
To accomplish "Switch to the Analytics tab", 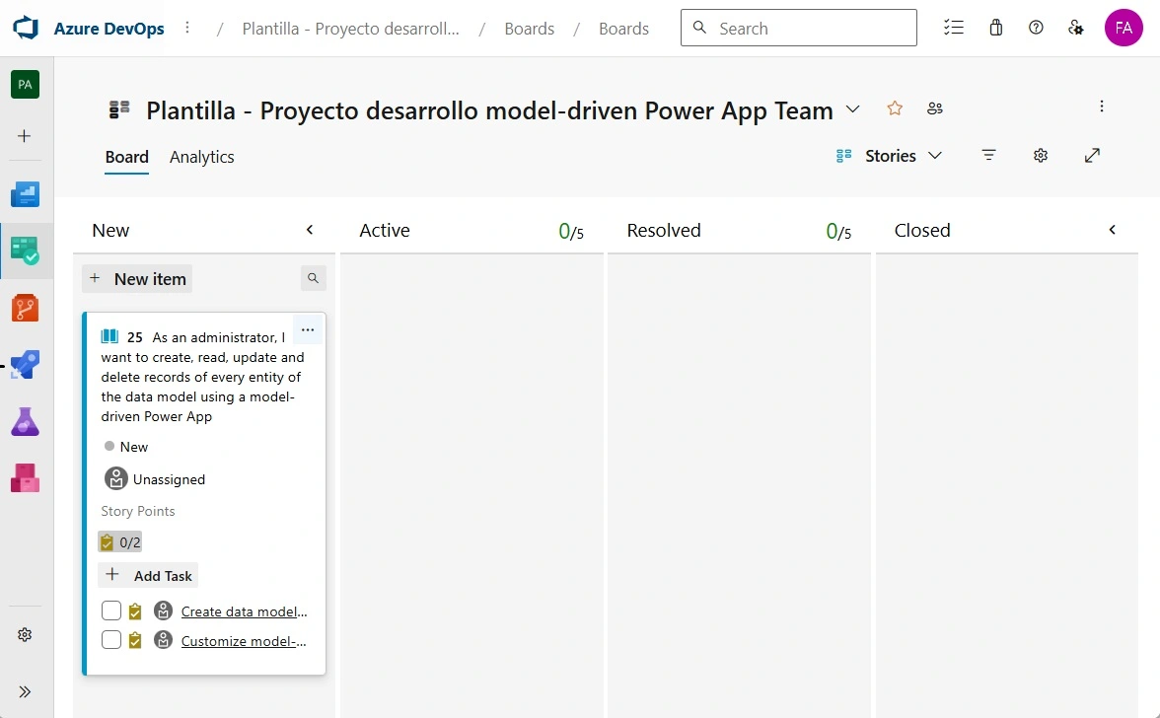I will point(201,157).
